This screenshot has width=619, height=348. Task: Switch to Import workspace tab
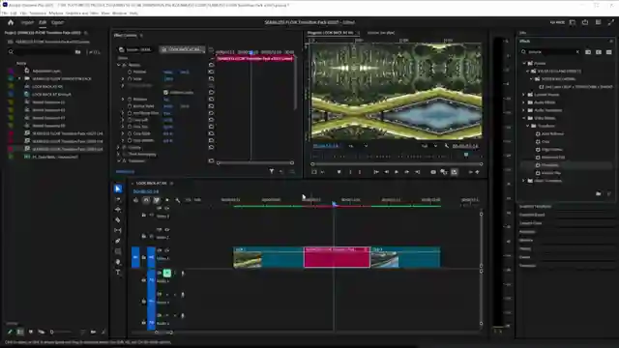pyautogui.click(x=27, y=22)
